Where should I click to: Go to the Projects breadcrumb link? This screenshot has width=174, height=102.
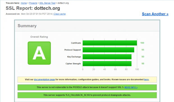pyautogui.click(x=33, y=3)
